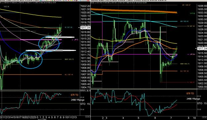
Task: Click hour label 10 on right chart time axis
Action: [194, 118]
